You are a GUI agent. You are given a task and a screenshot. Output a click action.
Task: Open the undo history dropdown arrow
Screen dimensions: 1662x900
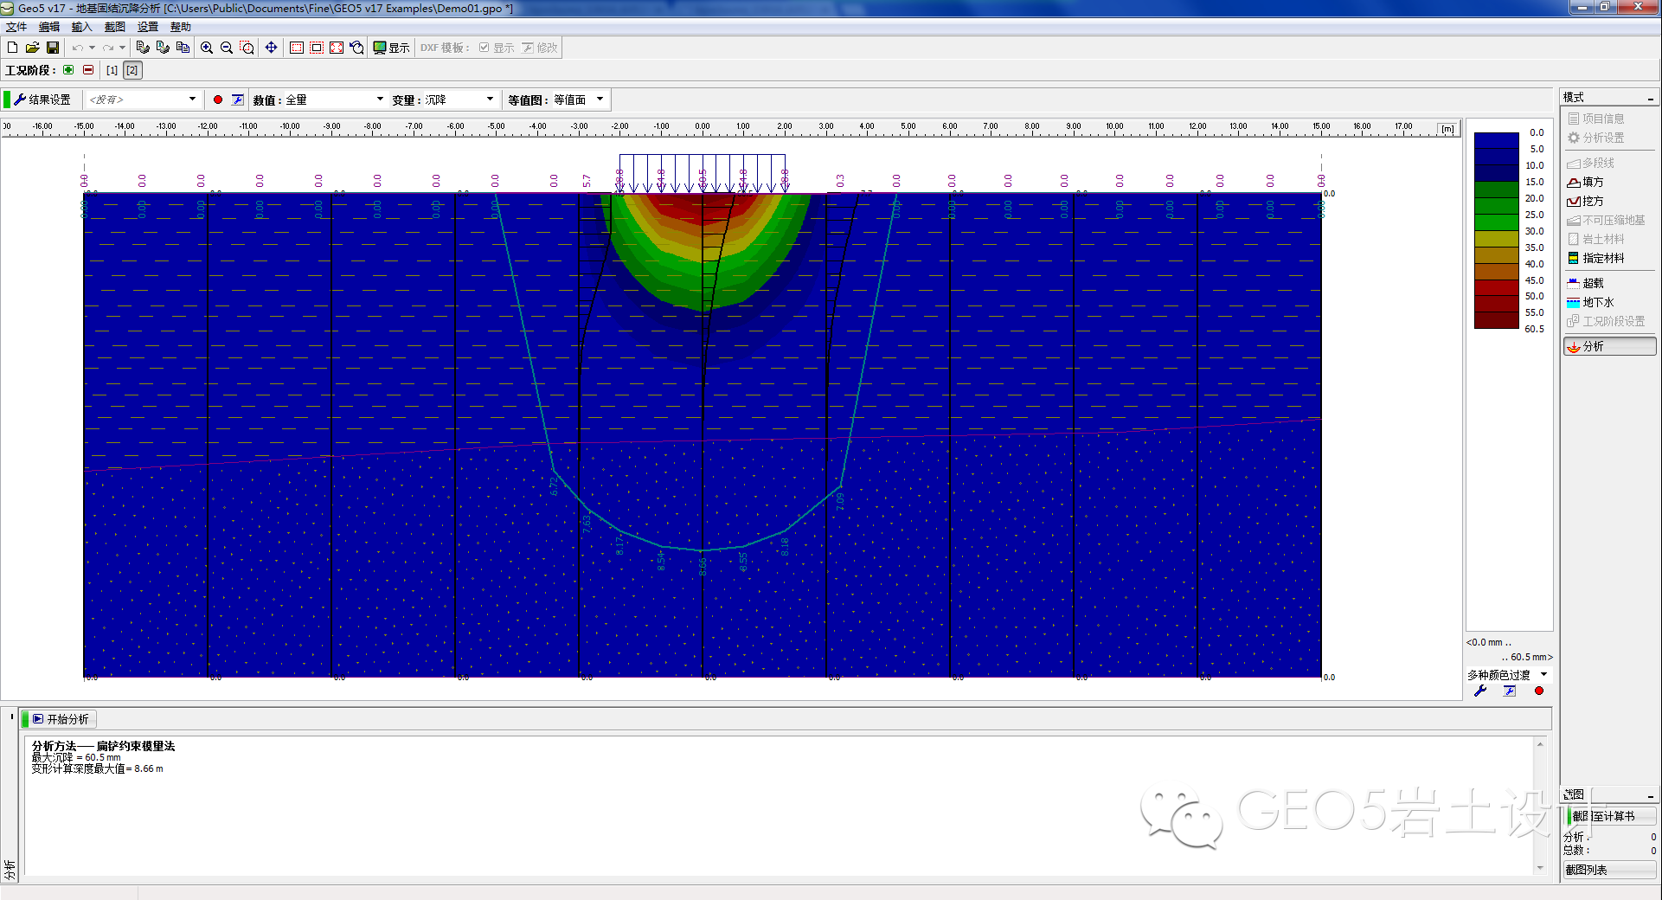[x=92, y=48]
